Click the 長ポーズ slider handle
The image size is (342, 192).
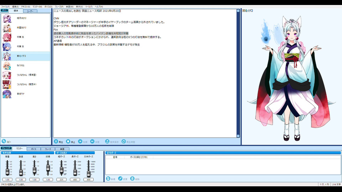[75, 172]
